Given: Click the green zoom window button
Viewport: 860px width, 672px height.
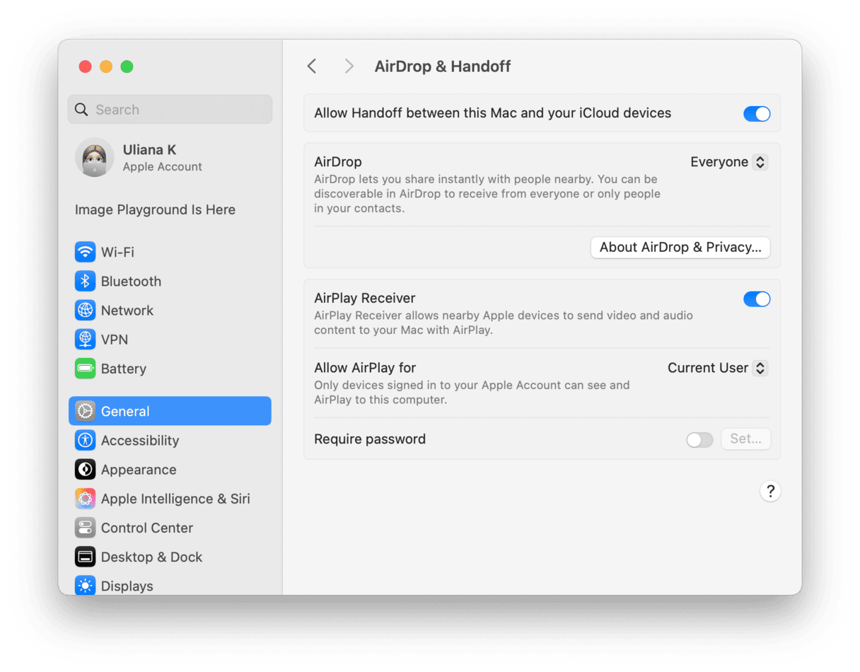Looking at the screenshot, I should tap(127, 66).
